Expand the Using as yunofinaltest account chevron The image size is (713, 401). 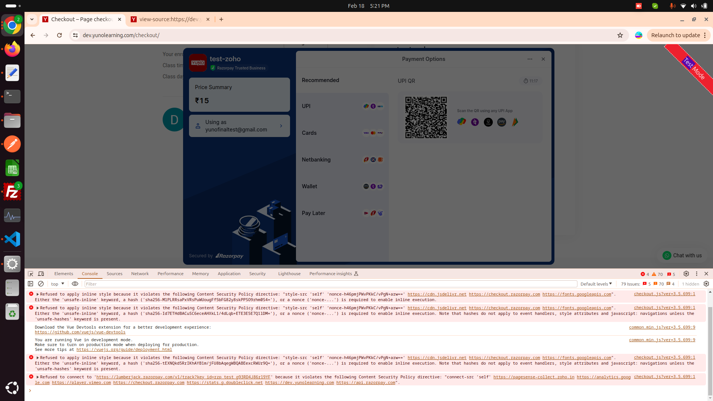[x=281, y=126]
